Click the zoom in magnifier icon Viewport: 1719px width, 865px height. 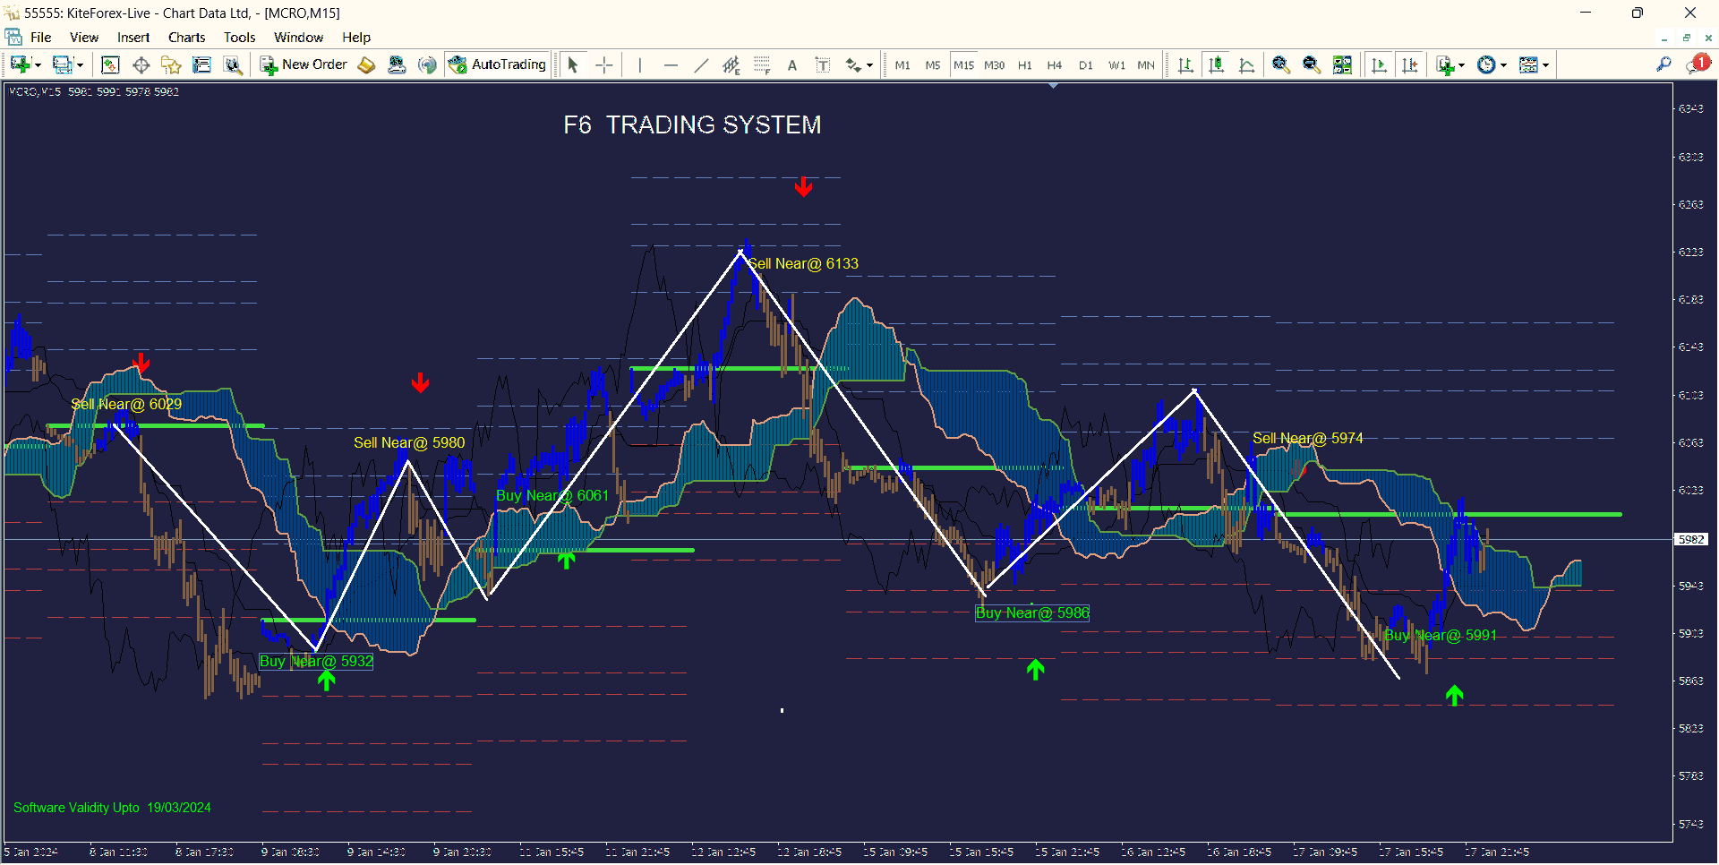click(x=1280, y=64)
